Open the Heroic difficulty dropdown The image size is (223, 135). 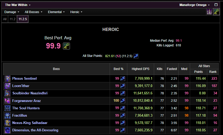(x=76, y=12)
